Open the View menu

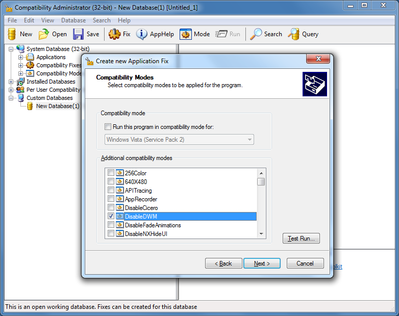pyautogui.click(x=47, y=20)
